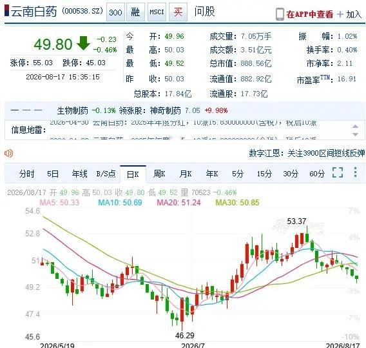Switch to the 周K tab
Image resolution: width=366 pixels, height=348 pixels.
pos(159,174)
